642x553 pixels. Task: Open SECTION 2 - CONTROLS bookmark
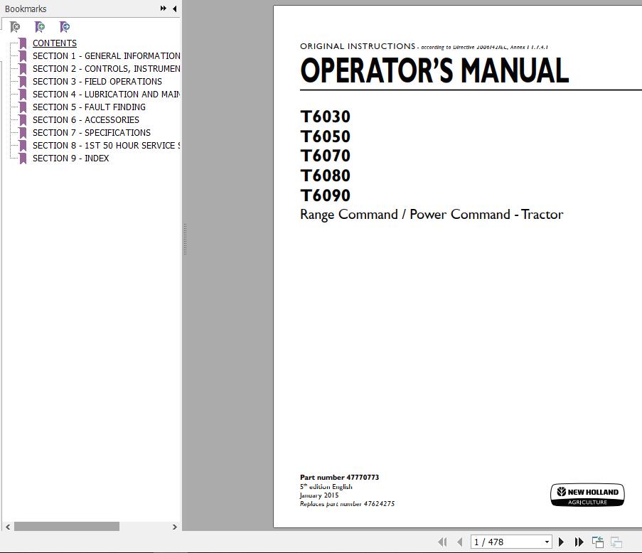click(x=107, y=68)
